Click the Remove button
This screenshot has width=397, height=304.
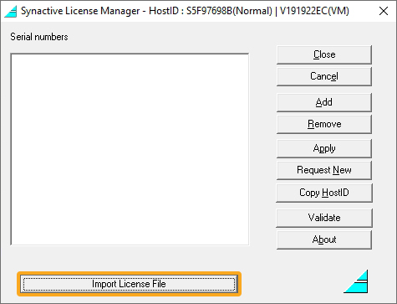[324, 124]
